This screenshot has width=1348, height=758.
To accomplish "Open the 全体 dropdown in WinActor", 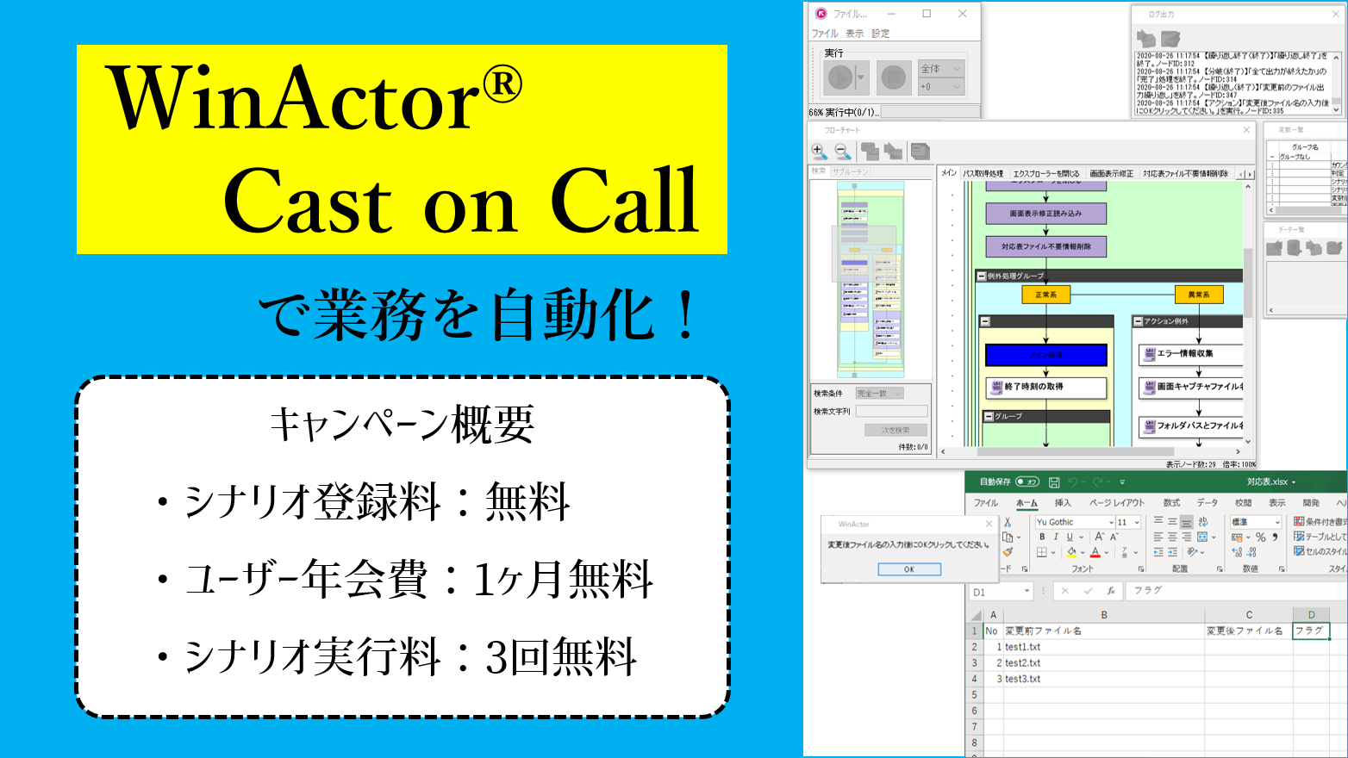I will point(940,69).
